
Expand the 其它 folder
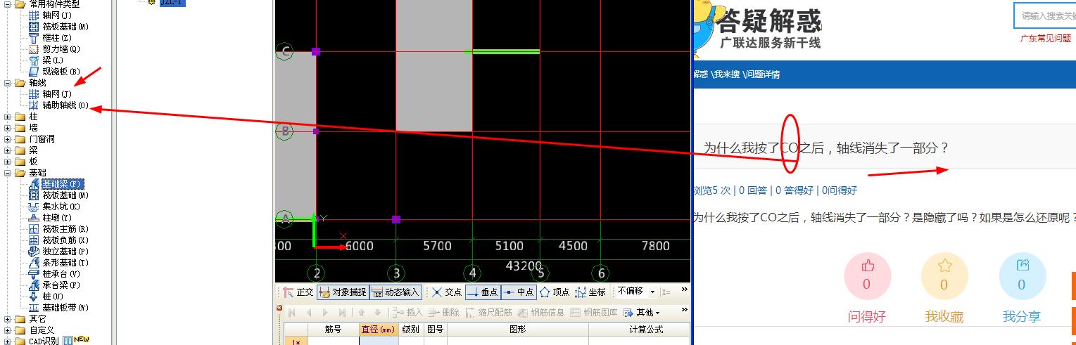tap(7, 319)
